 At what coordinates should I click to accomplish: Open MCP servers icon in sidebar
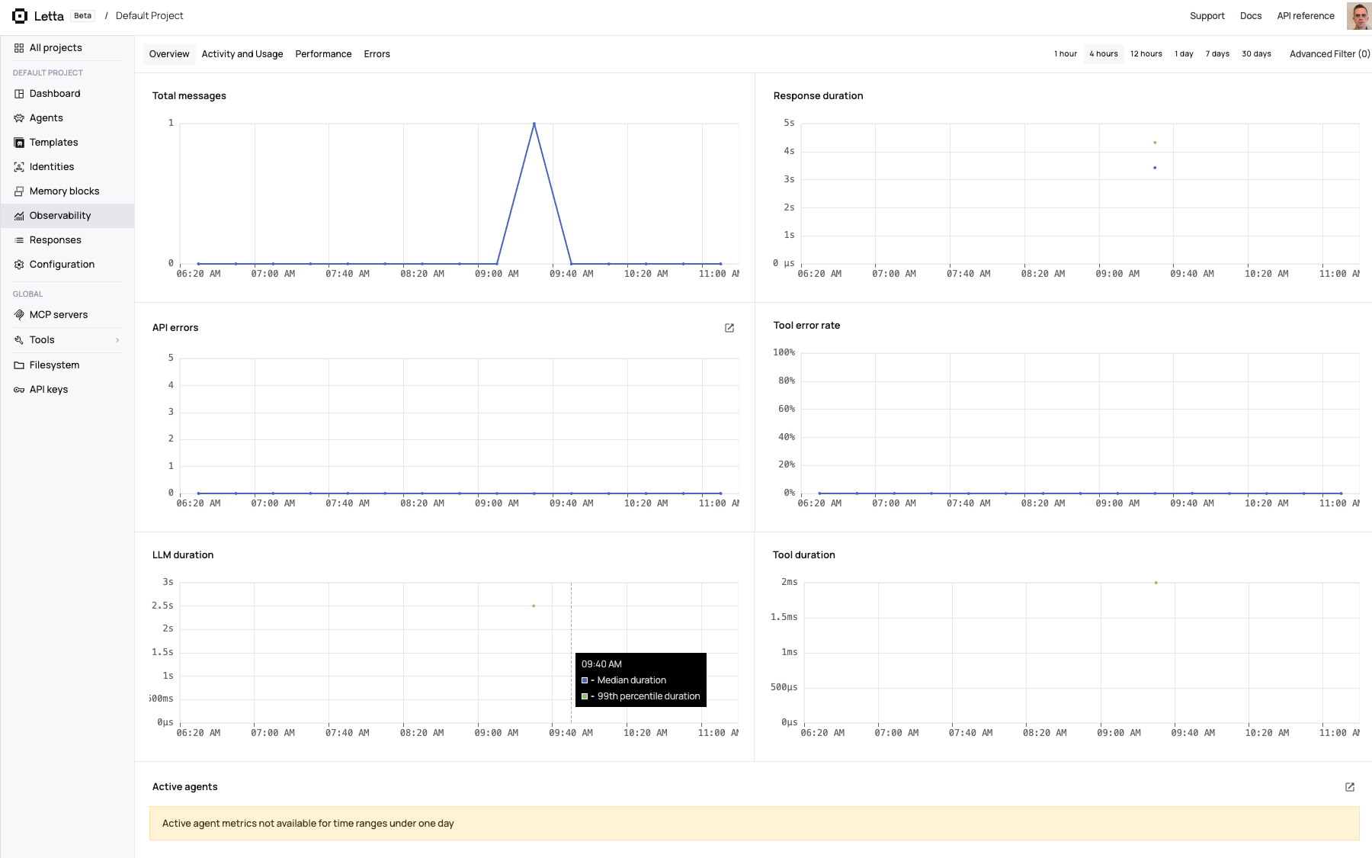pos(19,315)
